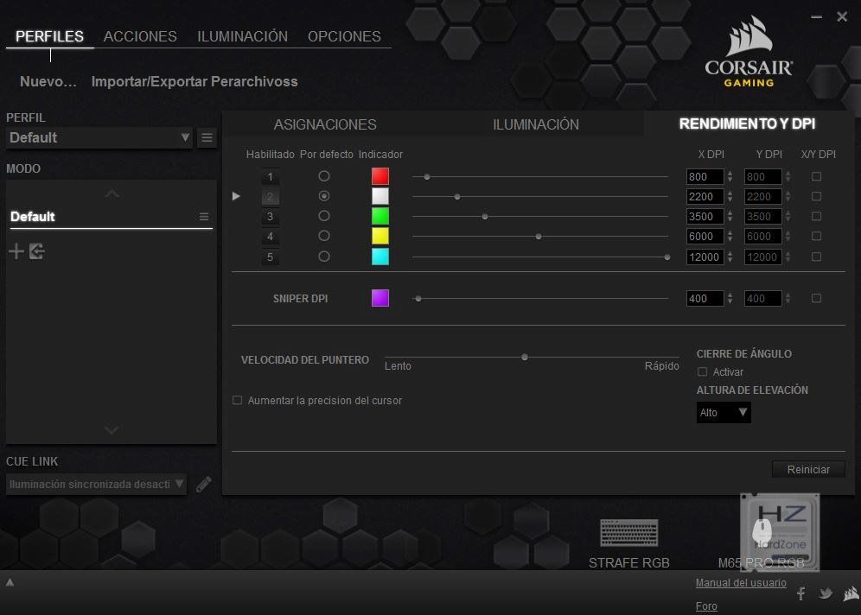Open the Foro link
Screen dimensions: 861x615
coord(706,606)
